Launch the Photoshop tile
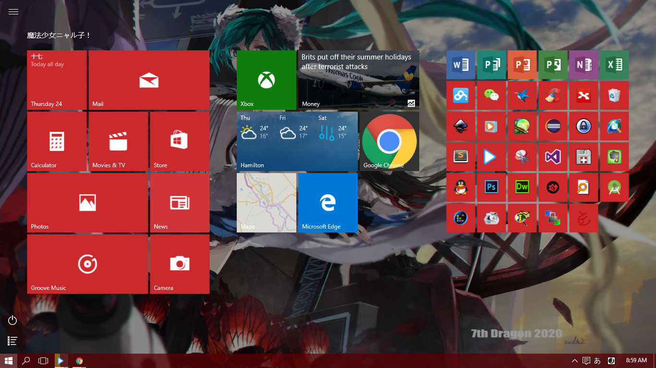The image size is (656, 368). [491, 187]
